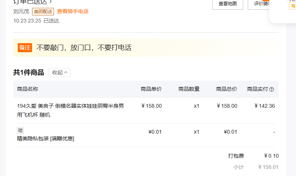Click the chevron after 订单已送达
The image size is (296, 176).
(50, 2)
